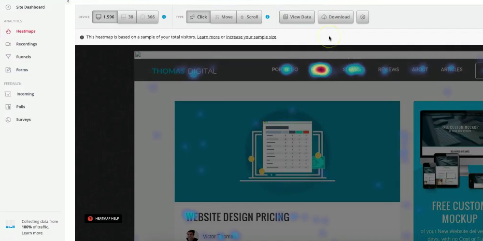Screen dimensions: 483x241
Task: Click the About nav item in the heatmap
Action: click(x=420, y=69)
